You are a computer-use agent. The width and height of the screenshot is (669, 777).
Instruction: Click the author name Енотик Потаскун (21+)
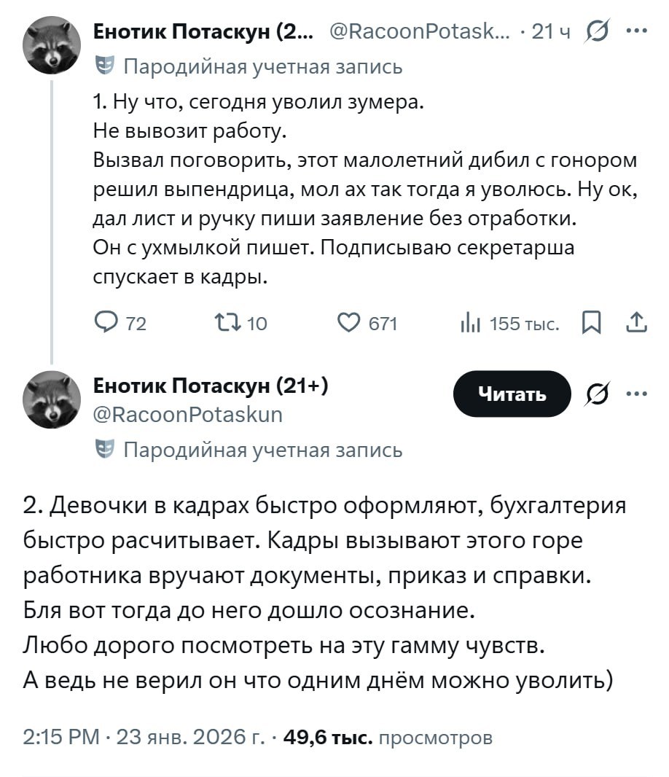coord(211,386)
